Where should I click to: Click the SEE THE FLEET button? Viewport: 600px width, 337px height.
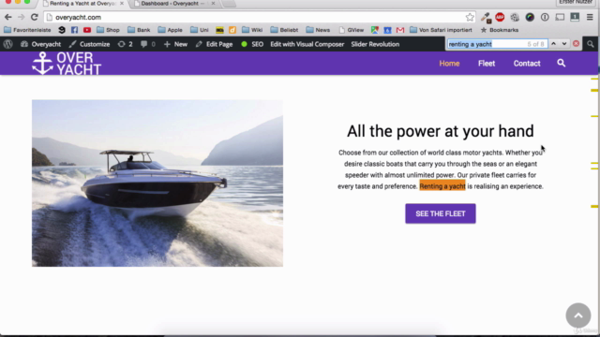tap(441, 213)
